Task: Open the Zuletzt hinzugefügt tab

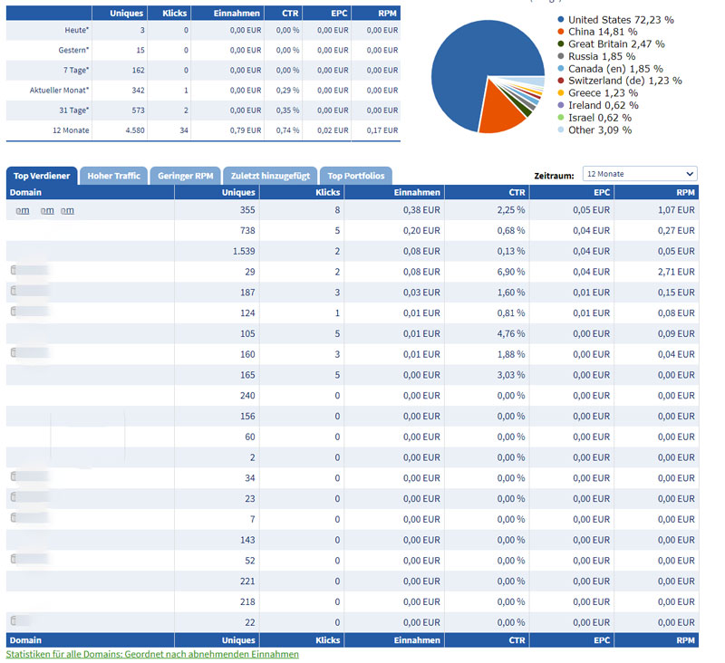Action: [x=270, y=176]
